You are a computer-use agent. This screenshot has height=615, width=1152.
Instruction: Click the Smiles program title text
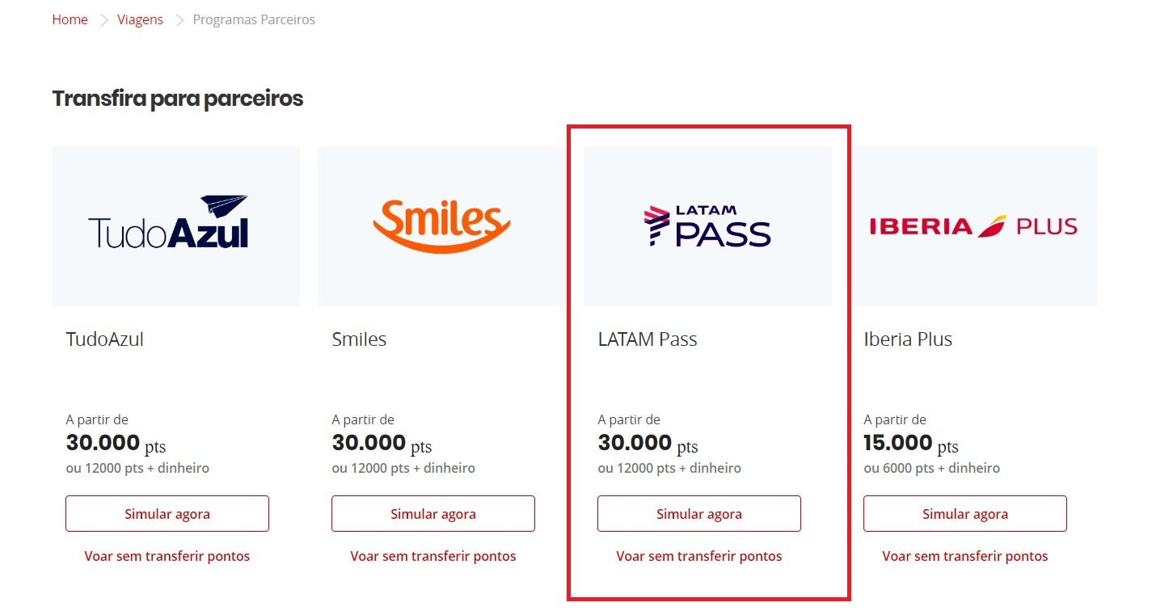[x=359, y=339]
